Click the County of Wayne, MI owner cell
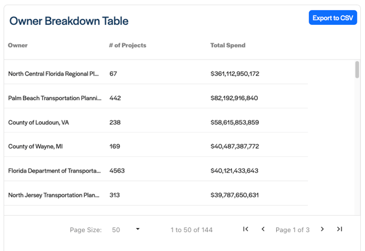Viewport: 365px width, 251px height. [35, 147]
